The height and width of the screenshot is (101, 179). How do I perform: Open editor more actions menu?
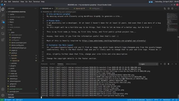(176, 8)
